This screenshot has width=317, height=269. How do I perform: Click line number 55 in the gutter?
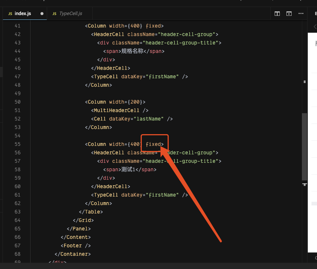point(17,144)
